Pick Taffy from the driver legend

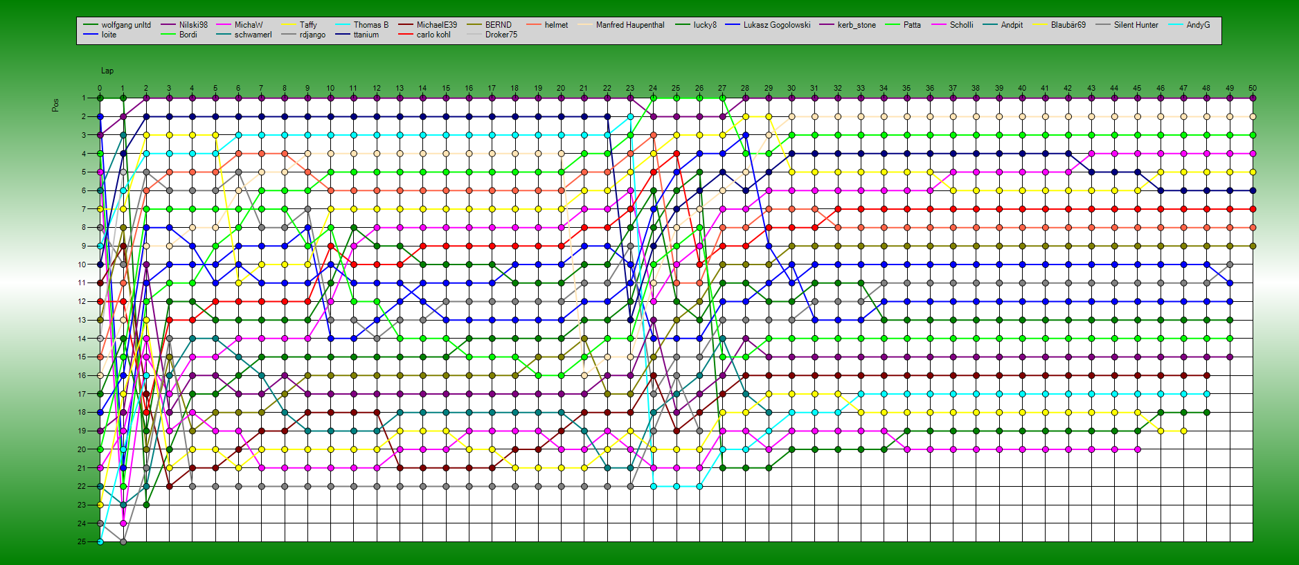308,25
